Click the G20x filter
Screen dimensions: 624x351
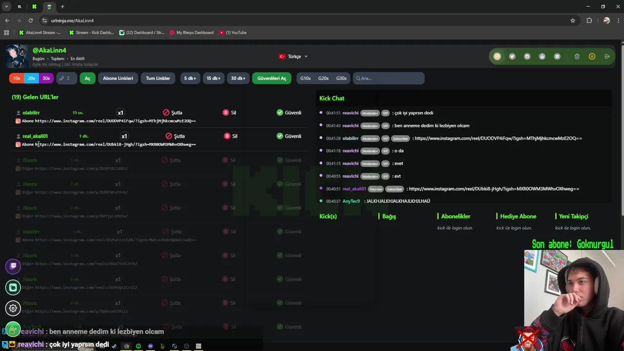coord(323,78)
